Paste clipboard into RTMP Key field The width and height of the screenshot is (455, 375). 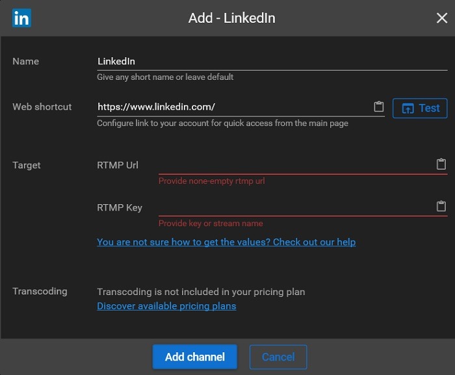point(441,206)
